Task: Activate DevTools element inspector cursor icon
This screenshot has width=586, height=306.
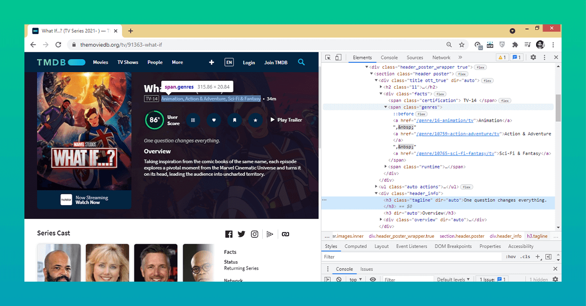Action: [x=328, y=57]
